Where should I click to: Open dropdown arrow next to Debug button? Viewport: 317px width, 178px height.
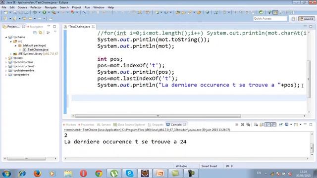40,12
